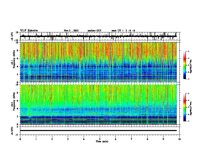
Task: Select the "ch.1(V)" waveform axis label
Action: coord(12,36)
